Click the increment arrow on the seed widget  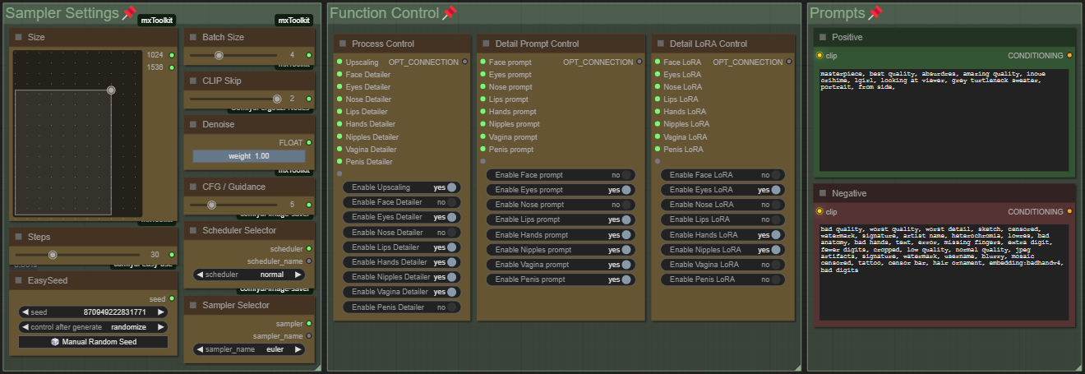coord(161,312)
